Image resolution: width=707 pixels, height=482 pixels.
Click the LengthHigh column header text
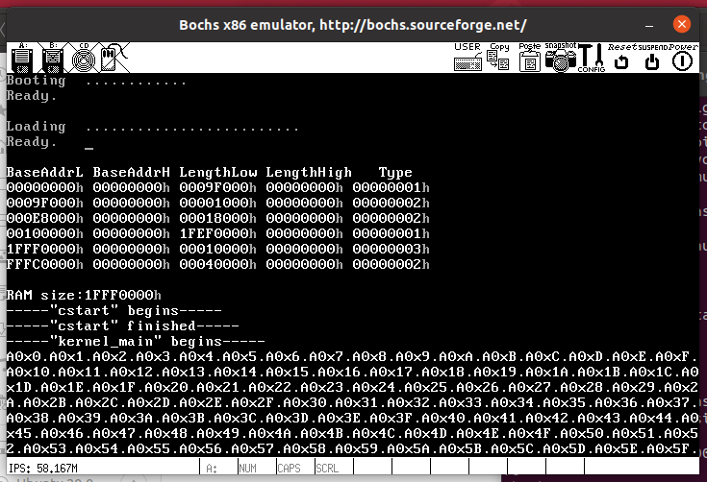(309, 173)
